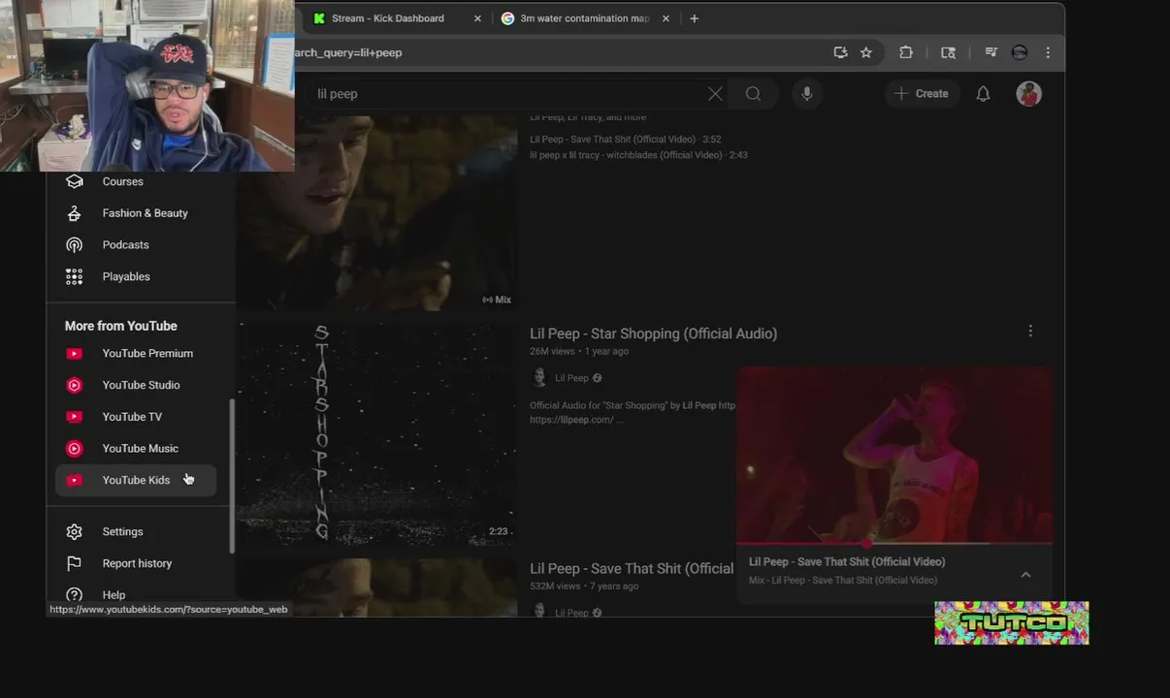The width and height of the screenshot is (1170, 698).
Task: Expand the miniplayer with the chevron
Action: (x=1025, y=575)
